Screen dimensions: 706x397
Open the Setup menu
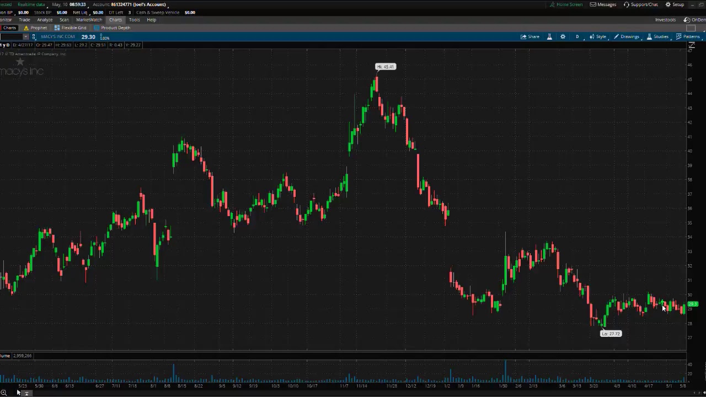(x=675, y=4)
